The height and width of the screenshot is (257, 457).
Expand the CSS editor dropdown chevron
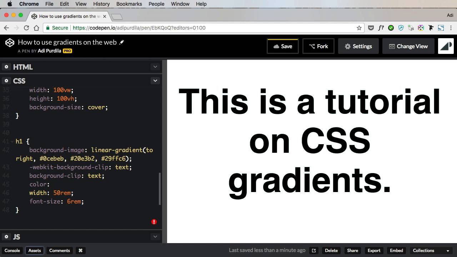[x=155, y=81]
